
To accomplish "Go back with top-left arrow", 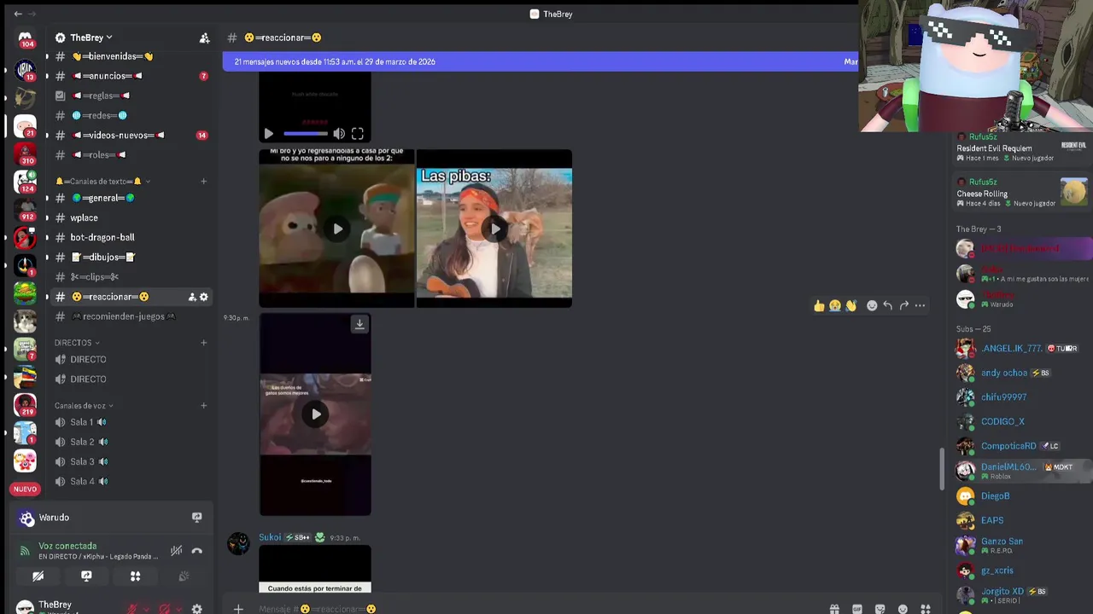I will coord(18,14).
